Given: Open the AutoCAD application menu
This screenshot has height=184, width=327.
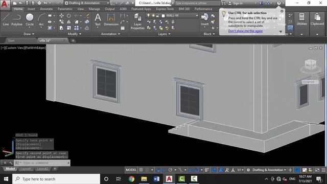Looking at the screenshot, I should 5,5.
